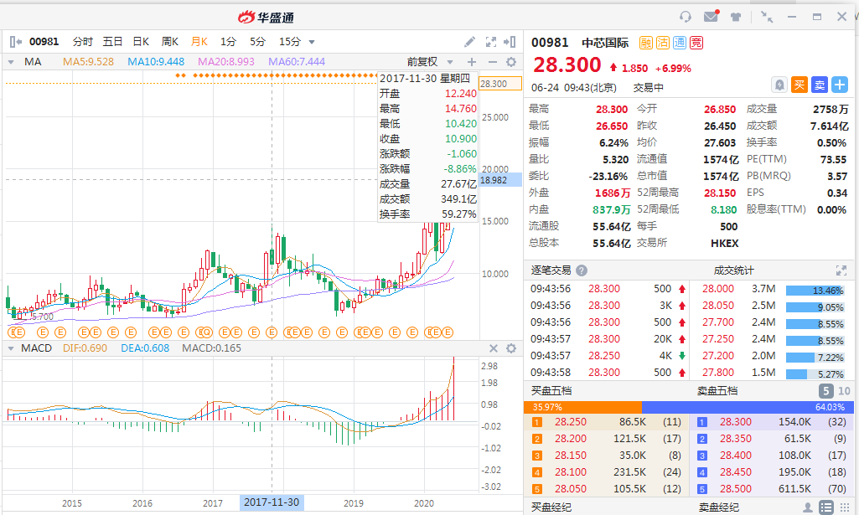Image resolution: width=859 pixels, height=515 pixels.
Task: Click help icon beside 逐笔交易
Action: click(582, 270)
